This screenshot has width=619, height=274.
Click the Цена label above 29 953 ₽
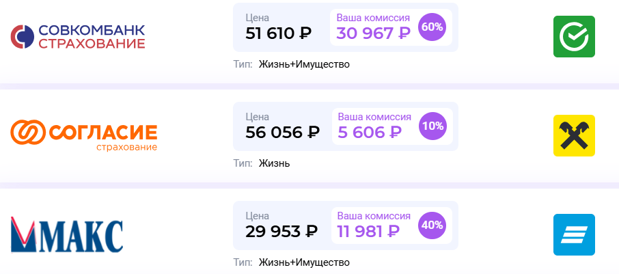coord(258,215)
